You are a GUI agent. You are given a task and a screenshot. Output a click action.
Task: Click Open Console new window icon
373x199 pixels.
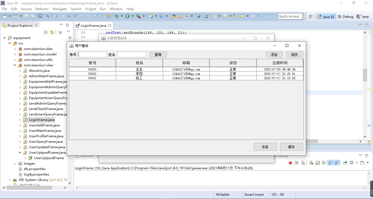362,163
